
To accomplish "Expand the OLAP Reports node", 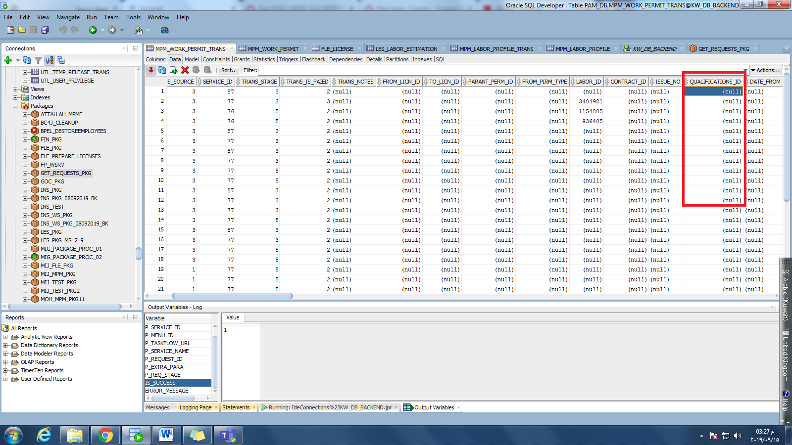I will click(5, 362).
